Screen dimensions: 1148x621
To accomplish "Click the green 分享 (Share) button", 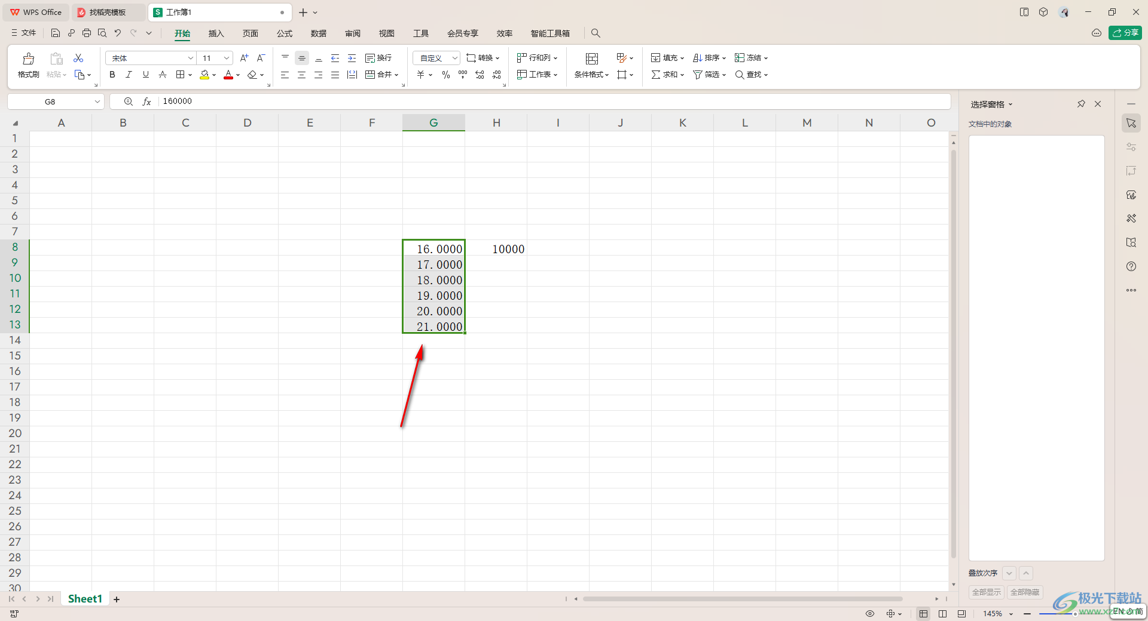I will [x=1125, y=33].
